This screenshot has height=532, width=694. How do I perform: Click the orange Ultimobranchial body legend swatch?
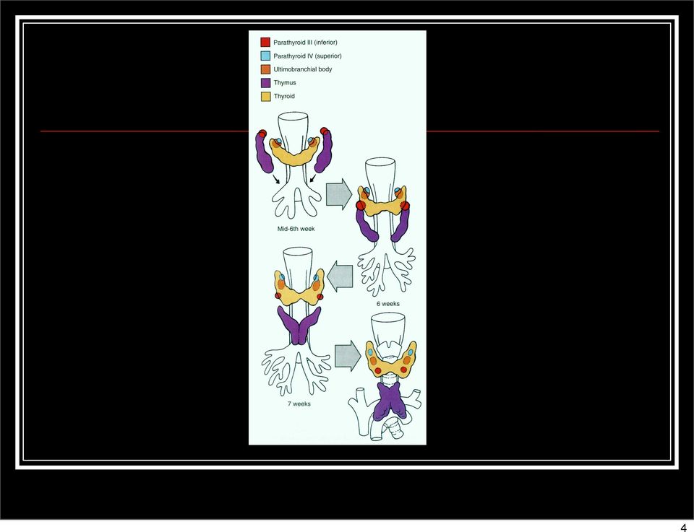click(x=265, y=69)
